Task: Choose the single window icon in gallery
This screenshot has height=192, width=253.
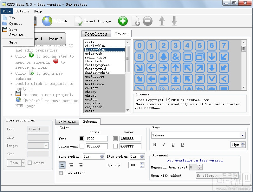Action: point(187,57)
